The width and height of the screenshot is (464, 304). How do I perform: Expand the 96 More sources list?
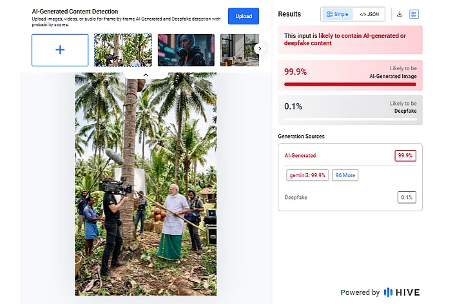click(345, 175)
